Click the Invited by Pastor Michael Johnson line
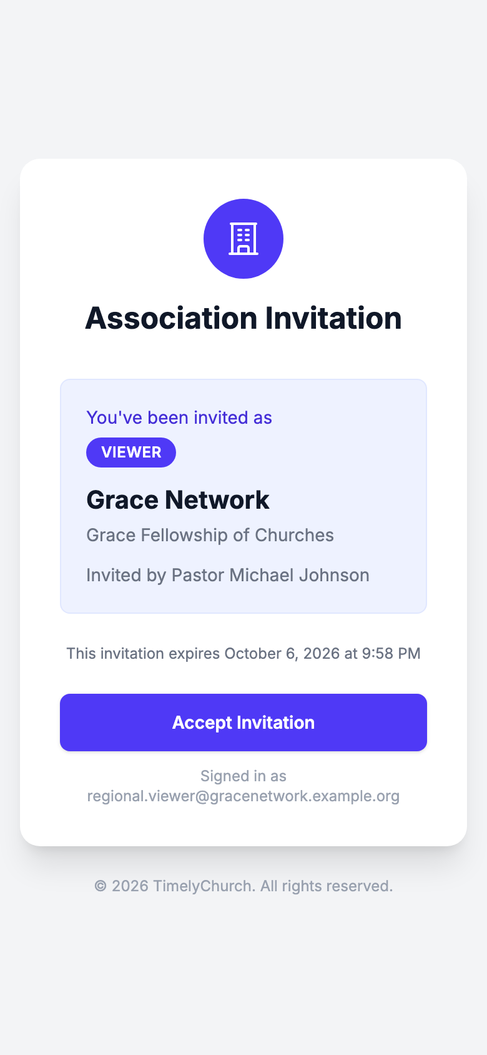 pos(228,575)
